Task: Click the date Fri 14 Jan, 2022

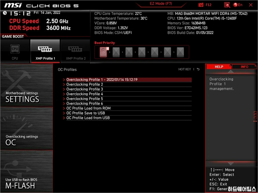Action: click(47, 13)
